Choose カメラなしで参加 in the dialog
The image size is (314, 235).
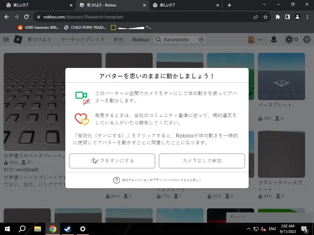[x=202, y=161]
